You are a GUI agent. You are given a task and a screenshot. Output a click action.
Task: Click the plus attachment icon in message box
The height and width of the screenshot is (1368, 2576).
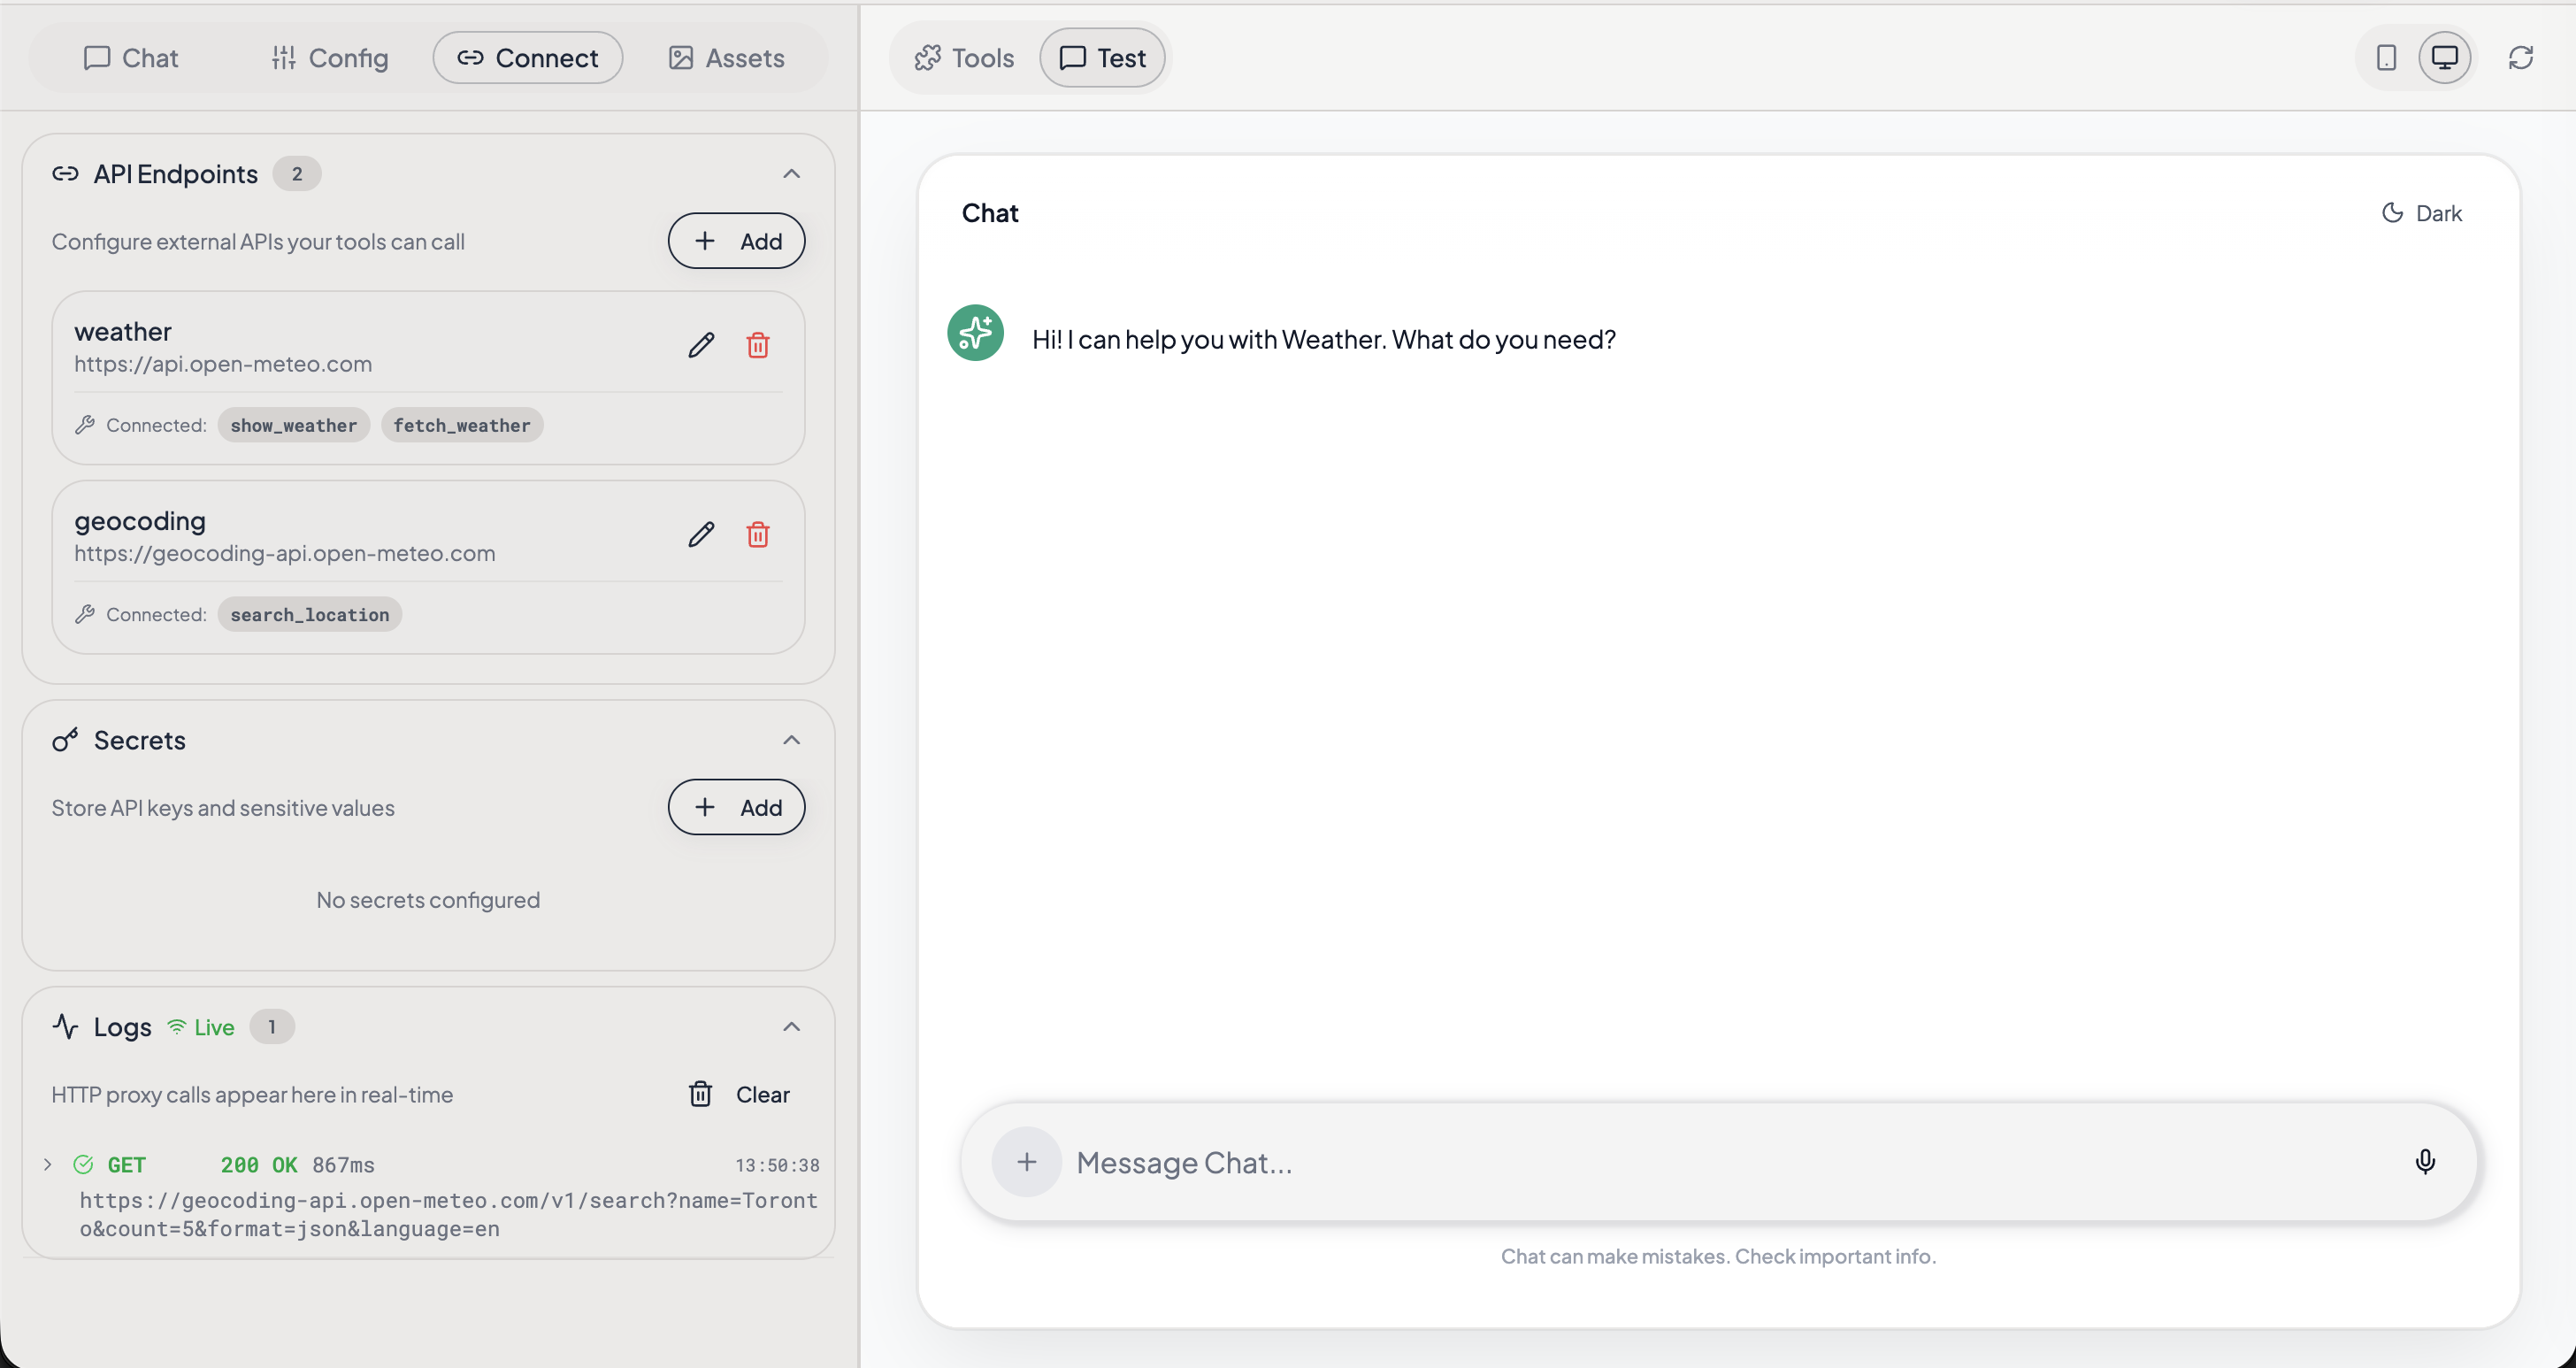coord(1026,1162)
